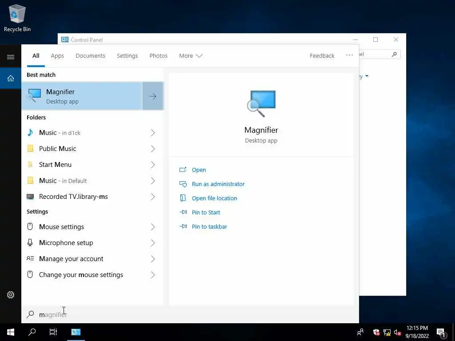Expand the Recorded TV.library-ms chevron

click(153, 197)
